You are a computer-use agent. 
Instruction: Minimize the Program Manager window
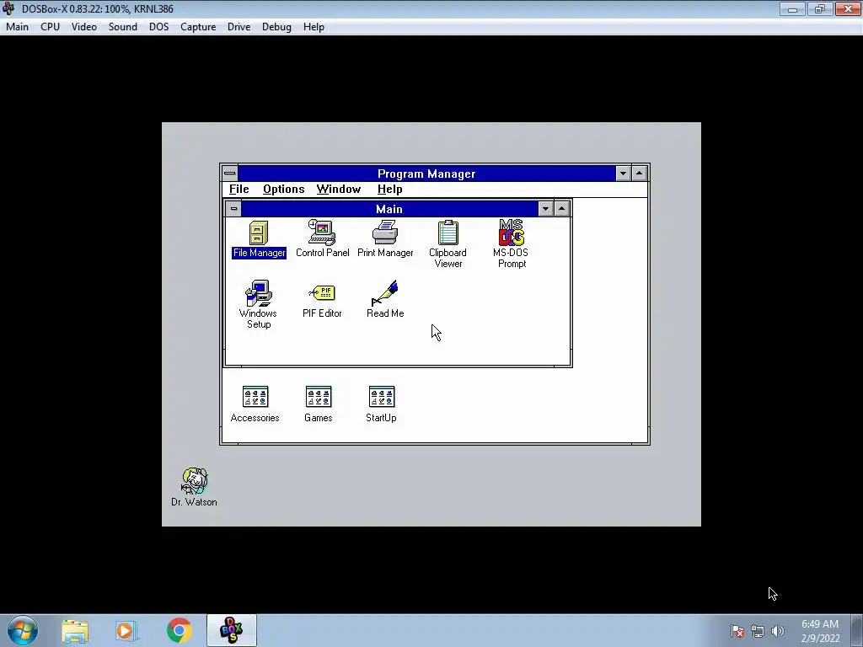coord(623,174)
